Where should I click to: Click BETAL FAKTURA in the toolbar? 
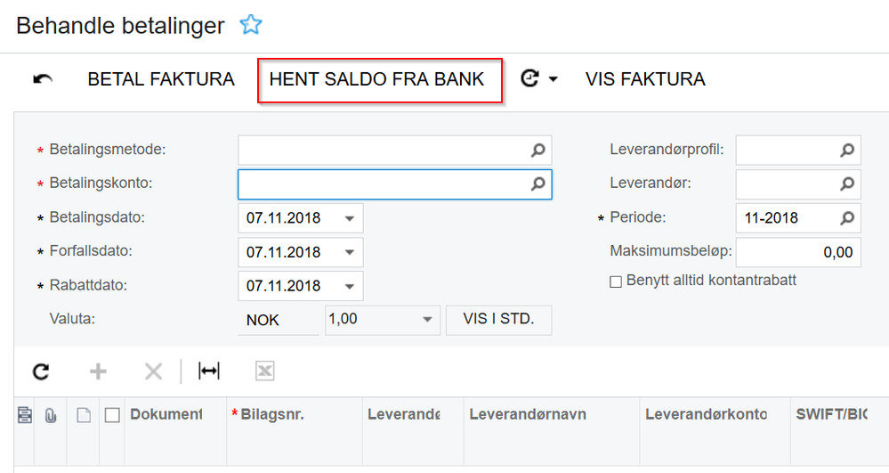click(x=161, y=79)
